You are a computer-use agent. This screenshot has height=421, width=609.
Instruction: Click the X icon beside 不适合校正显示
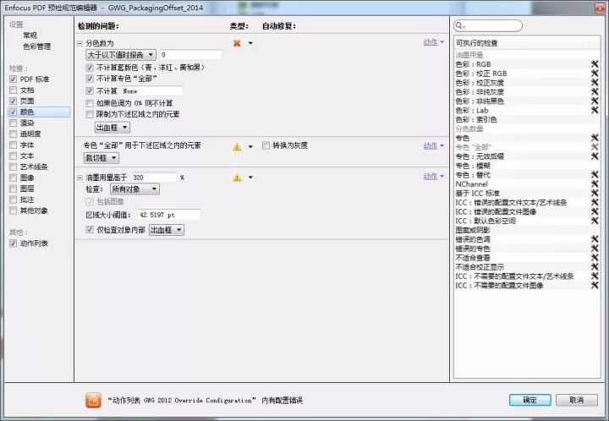tap(595, 267)
